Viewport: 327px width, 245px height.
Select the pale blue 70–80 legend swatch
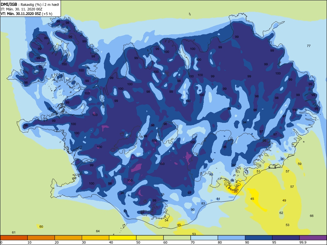click(204, 238)
